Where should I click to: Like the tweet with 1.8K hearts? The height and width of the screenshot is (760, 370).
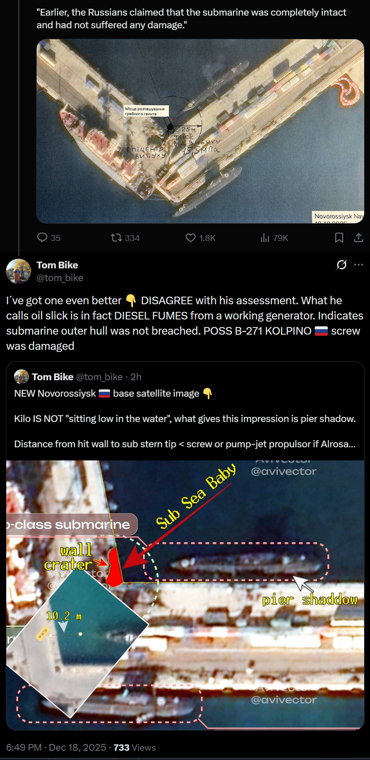pos(191,238)
